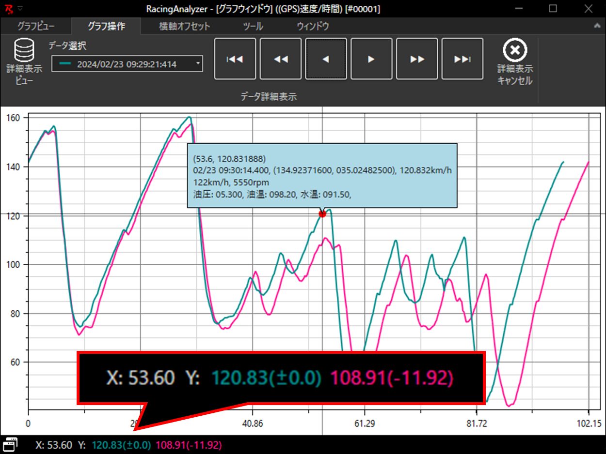Click the RacingAnalyzer app logo icon

9,9
